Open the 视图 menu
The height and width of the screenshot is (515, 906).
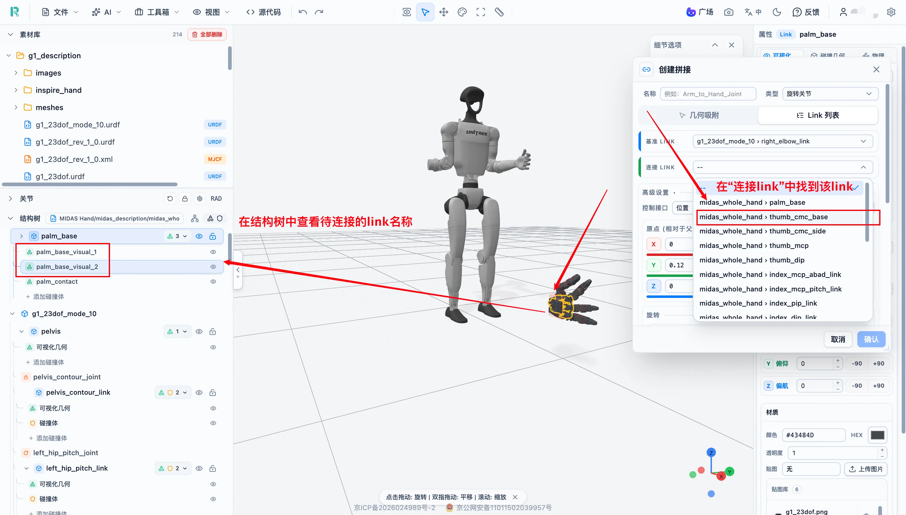pyautogui.click(x=211, y=12)
